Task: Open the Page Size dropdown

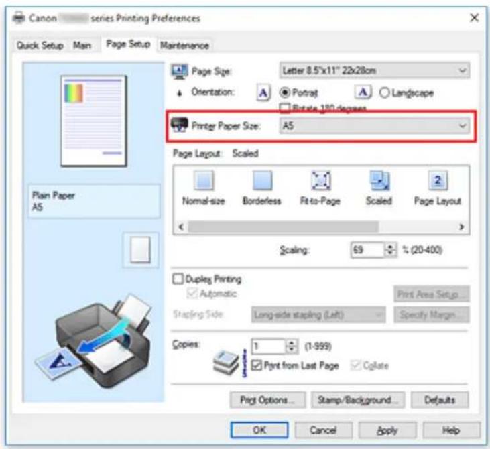Action: click(x=375, y=70)
